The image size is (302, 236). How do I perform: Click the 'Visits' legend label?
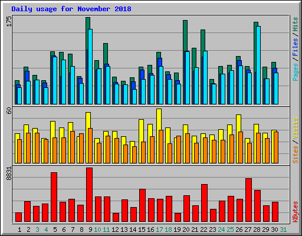296,128
